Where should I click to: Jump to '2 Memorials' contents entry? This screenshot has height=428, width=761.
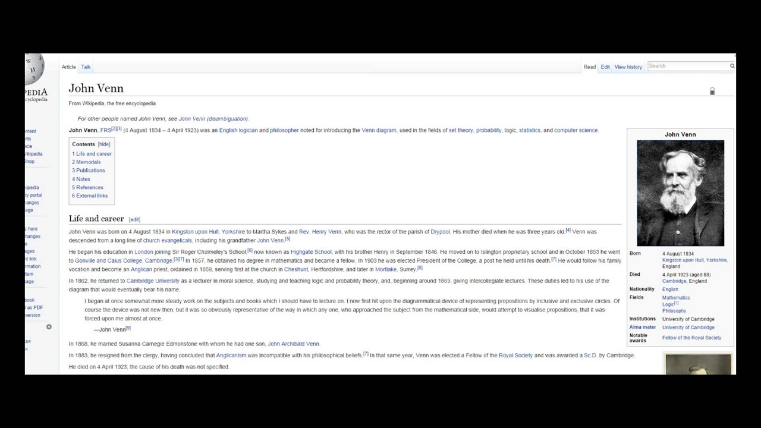pos(87,162)
